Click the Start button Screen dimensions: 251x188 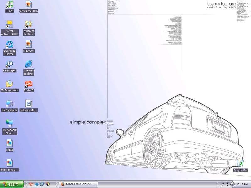tap(12, 184)
